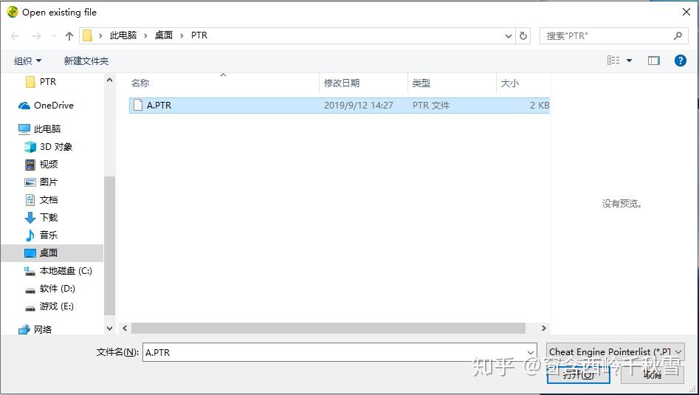Select 桌面 in the sidebar
The width and height of the screenshot is (699, 395).
pyautogui.click(x=52, y=253)
